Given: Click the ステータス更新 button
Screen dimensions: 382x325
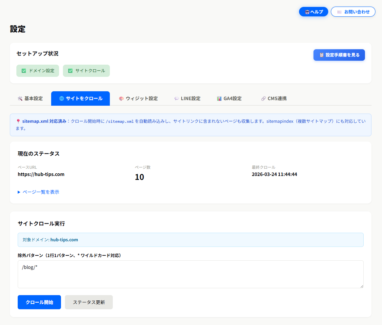Looking at the screenshot, I should (89, 302).
